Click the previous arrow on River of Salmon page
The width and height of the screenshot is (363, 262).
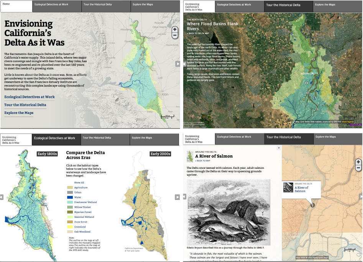pos(184,197)
